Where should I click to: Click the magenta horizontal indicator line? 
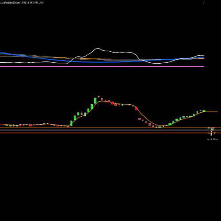click(102, 67)
